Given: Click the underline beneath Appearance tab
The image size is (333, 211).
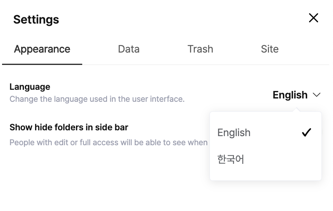Looking at the screenshot, I should point(42,65).
